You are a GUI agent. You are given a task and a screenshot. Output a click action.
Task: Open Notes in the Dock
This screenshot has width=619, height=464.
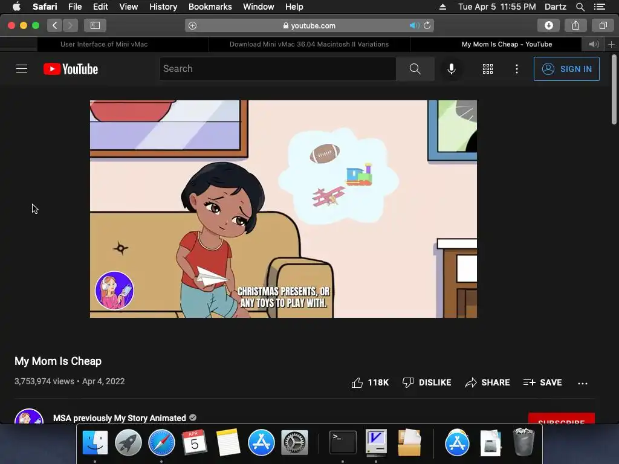pyautogui.click(x=228, y=442)
